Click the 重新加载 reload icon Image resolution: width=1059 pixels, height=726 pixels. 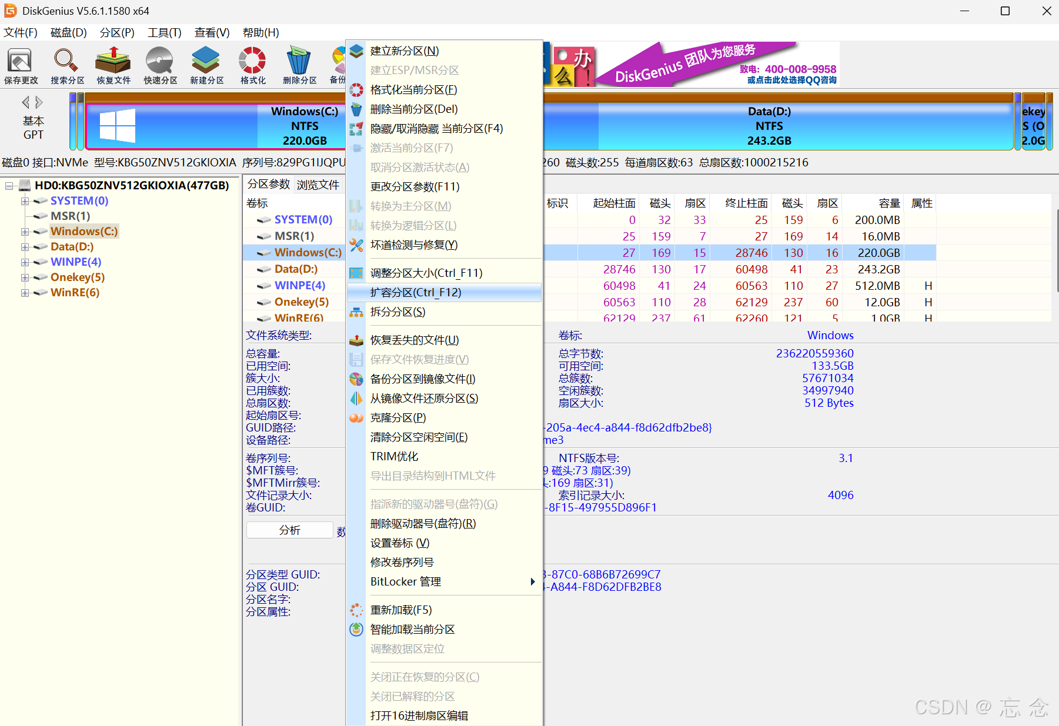click(x=356, y=610)
